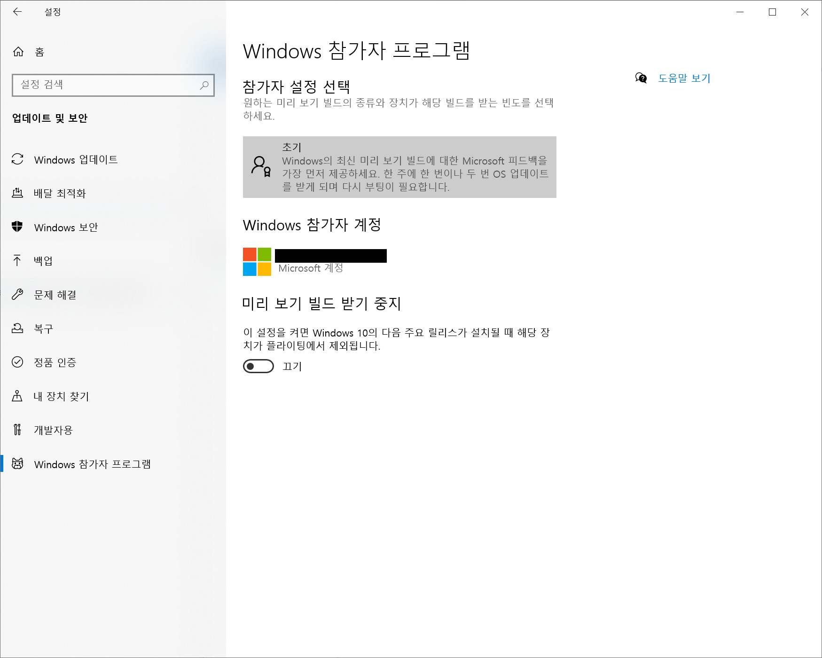Select 복구 in the sidebar
The height and width of the screenshot is (658, 822).
click(x=113, y=329)
